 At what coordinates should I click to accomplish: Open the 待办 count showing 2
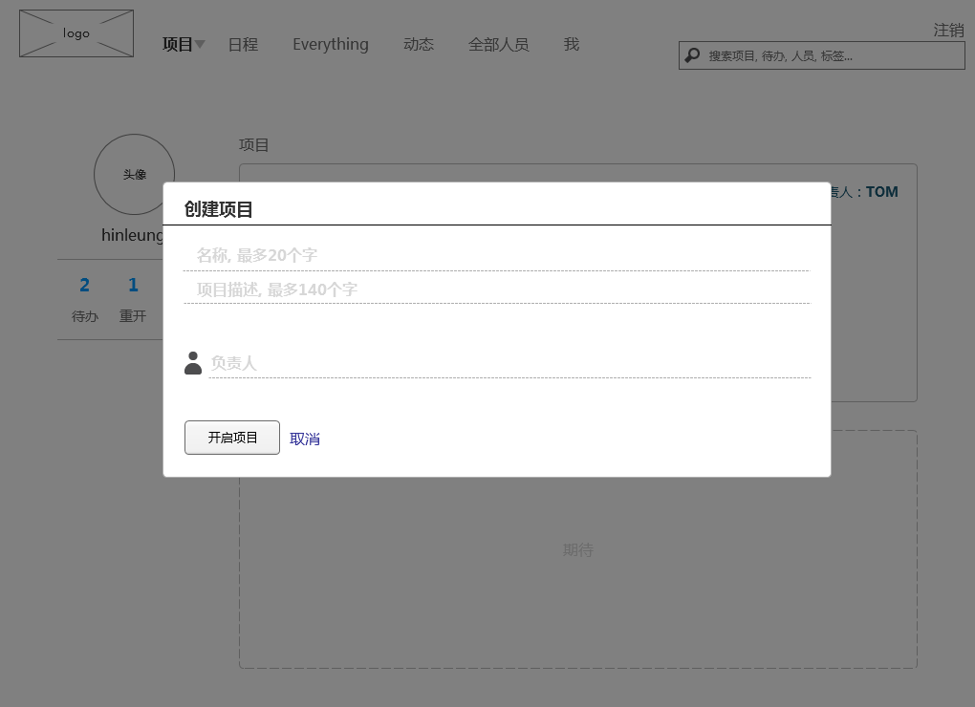(85, 286)
